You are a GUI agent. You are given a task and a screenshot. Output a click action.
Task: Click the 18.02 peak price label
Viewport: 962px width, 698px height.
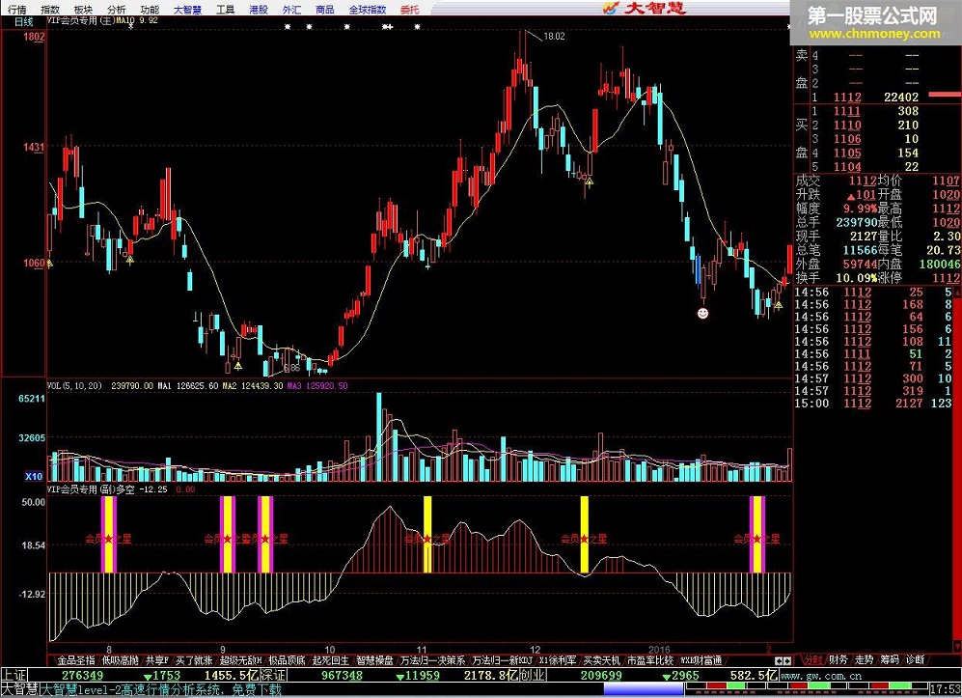click(x=554, y=37)
